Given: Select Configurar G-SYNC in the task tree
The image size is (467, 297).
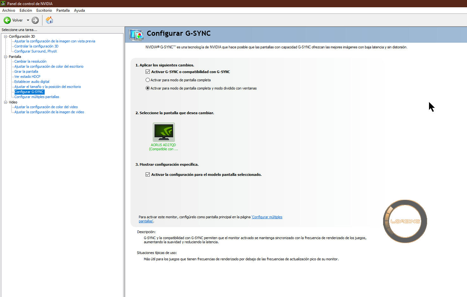Looking at the screenshot, I should (29, 92).
